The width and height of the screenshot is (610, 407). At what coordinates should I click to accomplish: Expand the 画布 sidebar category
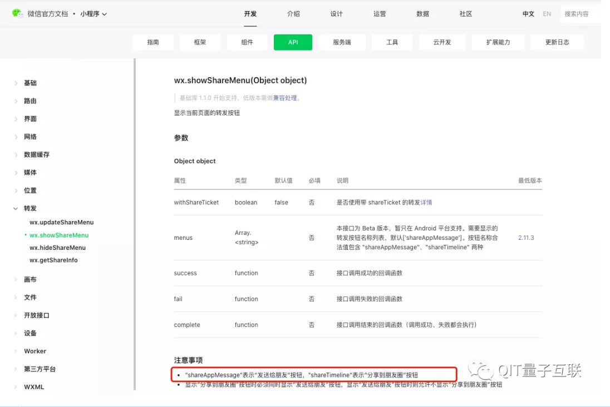coord(30,279)
